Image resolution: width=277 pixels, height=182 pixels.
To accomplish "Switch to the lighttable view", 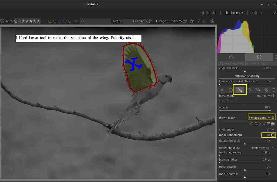I will point(207,13).
